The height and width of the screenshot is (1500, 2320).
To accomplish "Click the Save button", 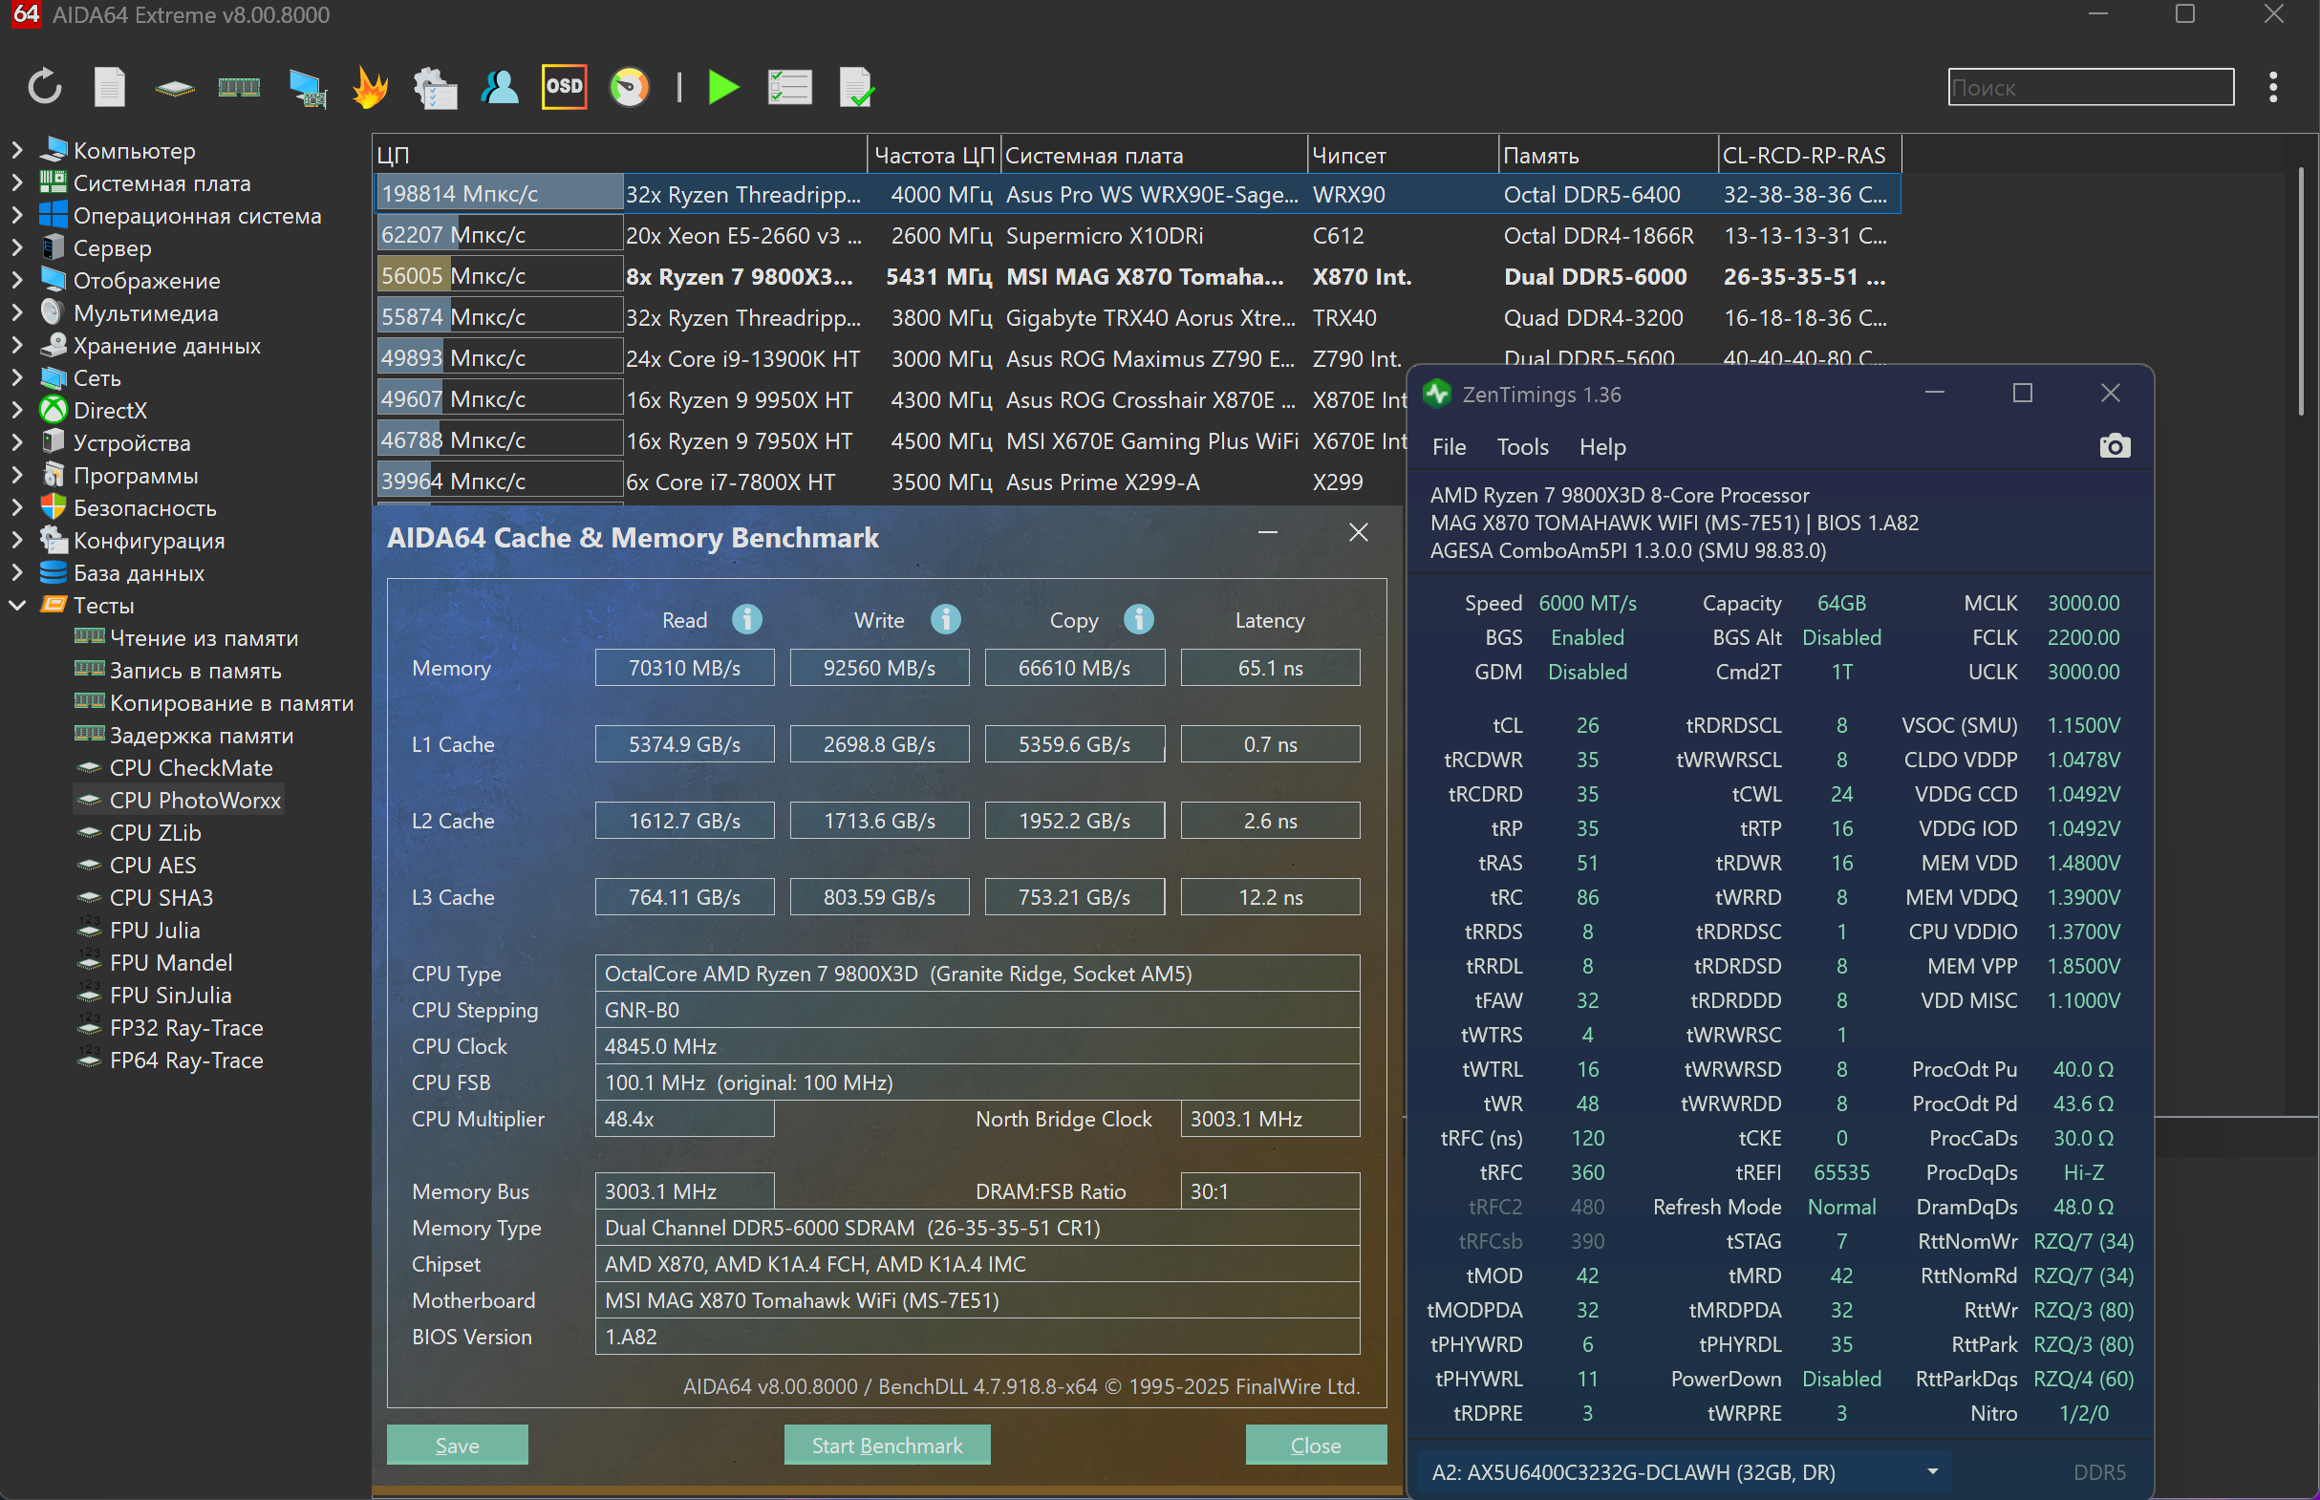I will 457,1446.
